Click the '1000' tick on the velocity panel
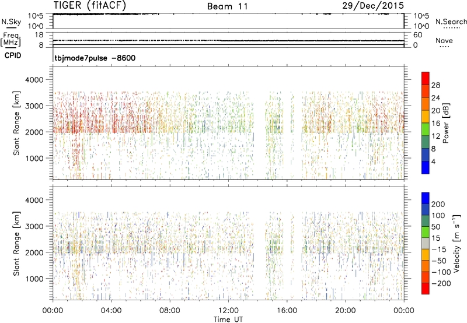The image size is (467, 323). tap(34, 279)
